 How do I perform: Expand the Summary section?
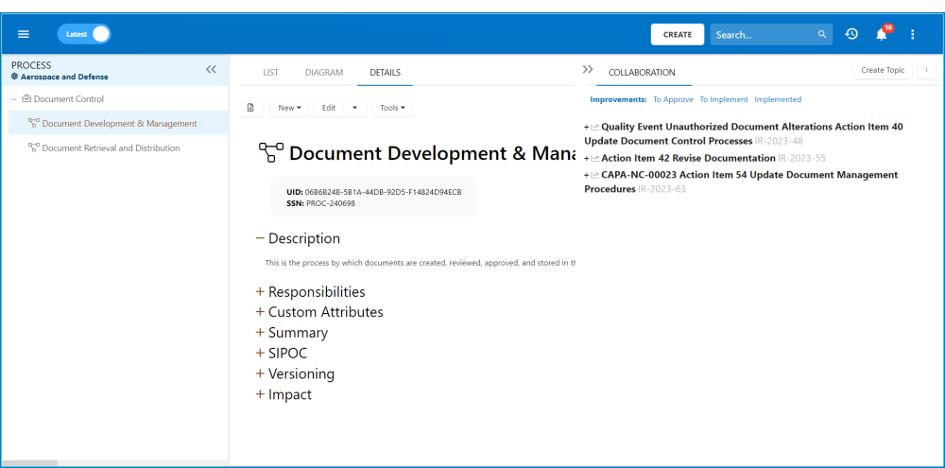click(x=260, y=332)
